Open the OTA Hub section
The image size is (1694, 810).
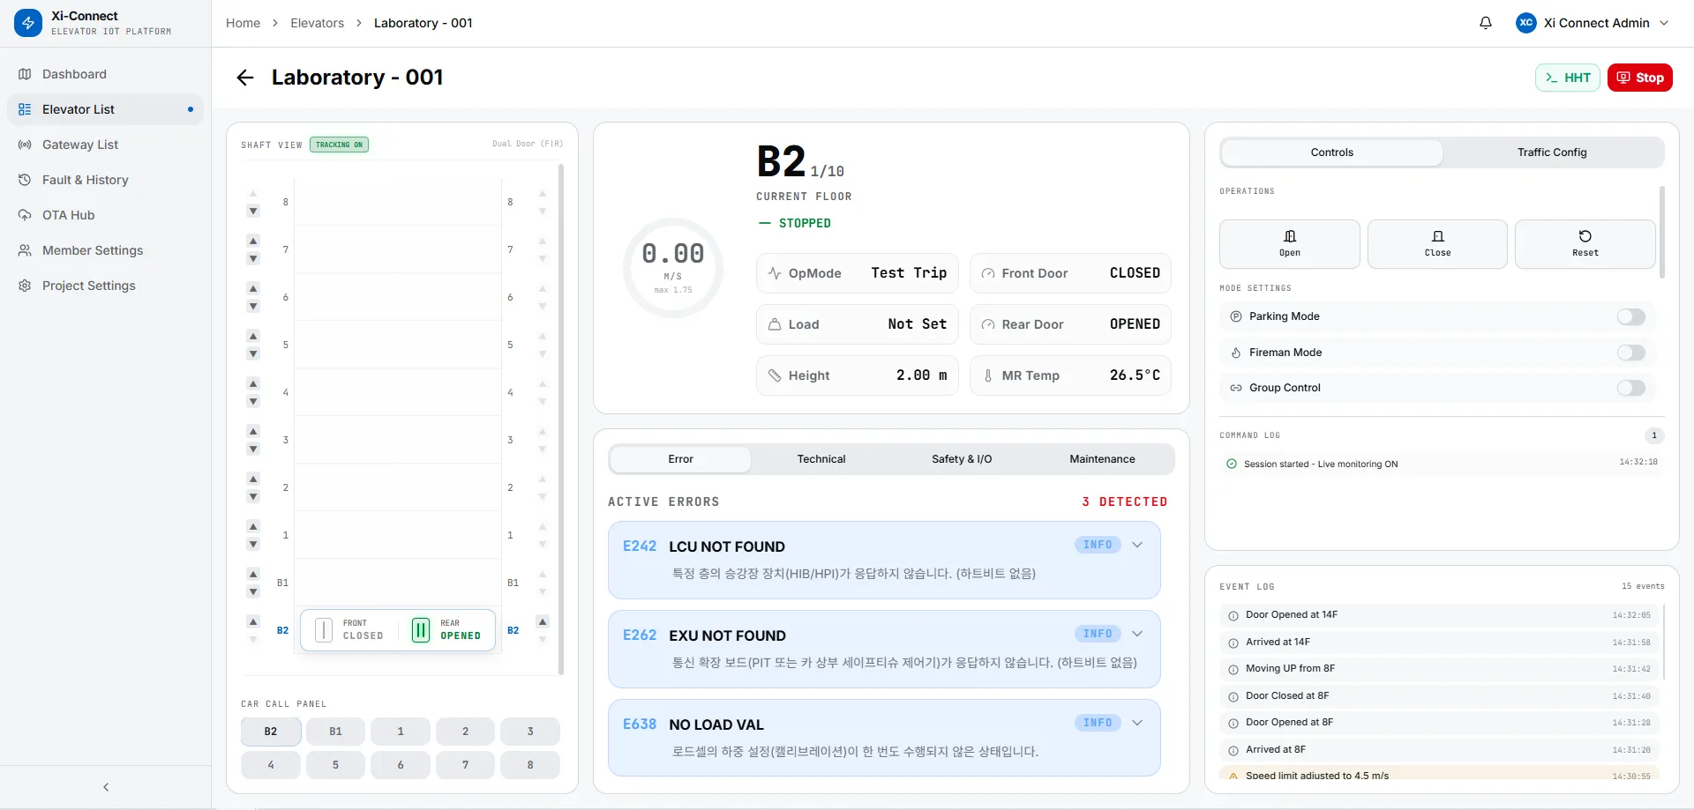coord(68,215)
